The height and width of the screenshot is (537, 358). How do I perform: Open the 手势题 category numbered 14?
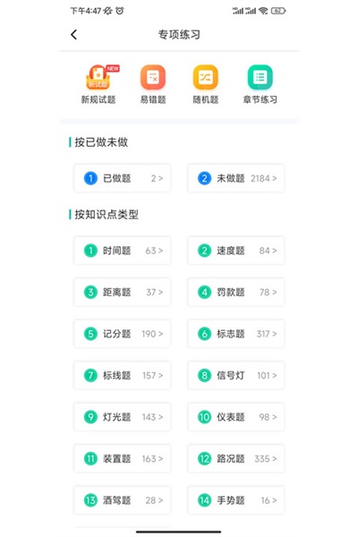[x=236, y=500]
